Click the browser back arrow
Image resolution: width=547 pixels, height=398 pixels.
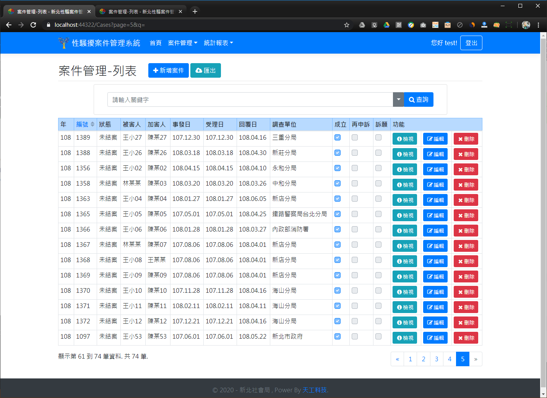point(9,25)
